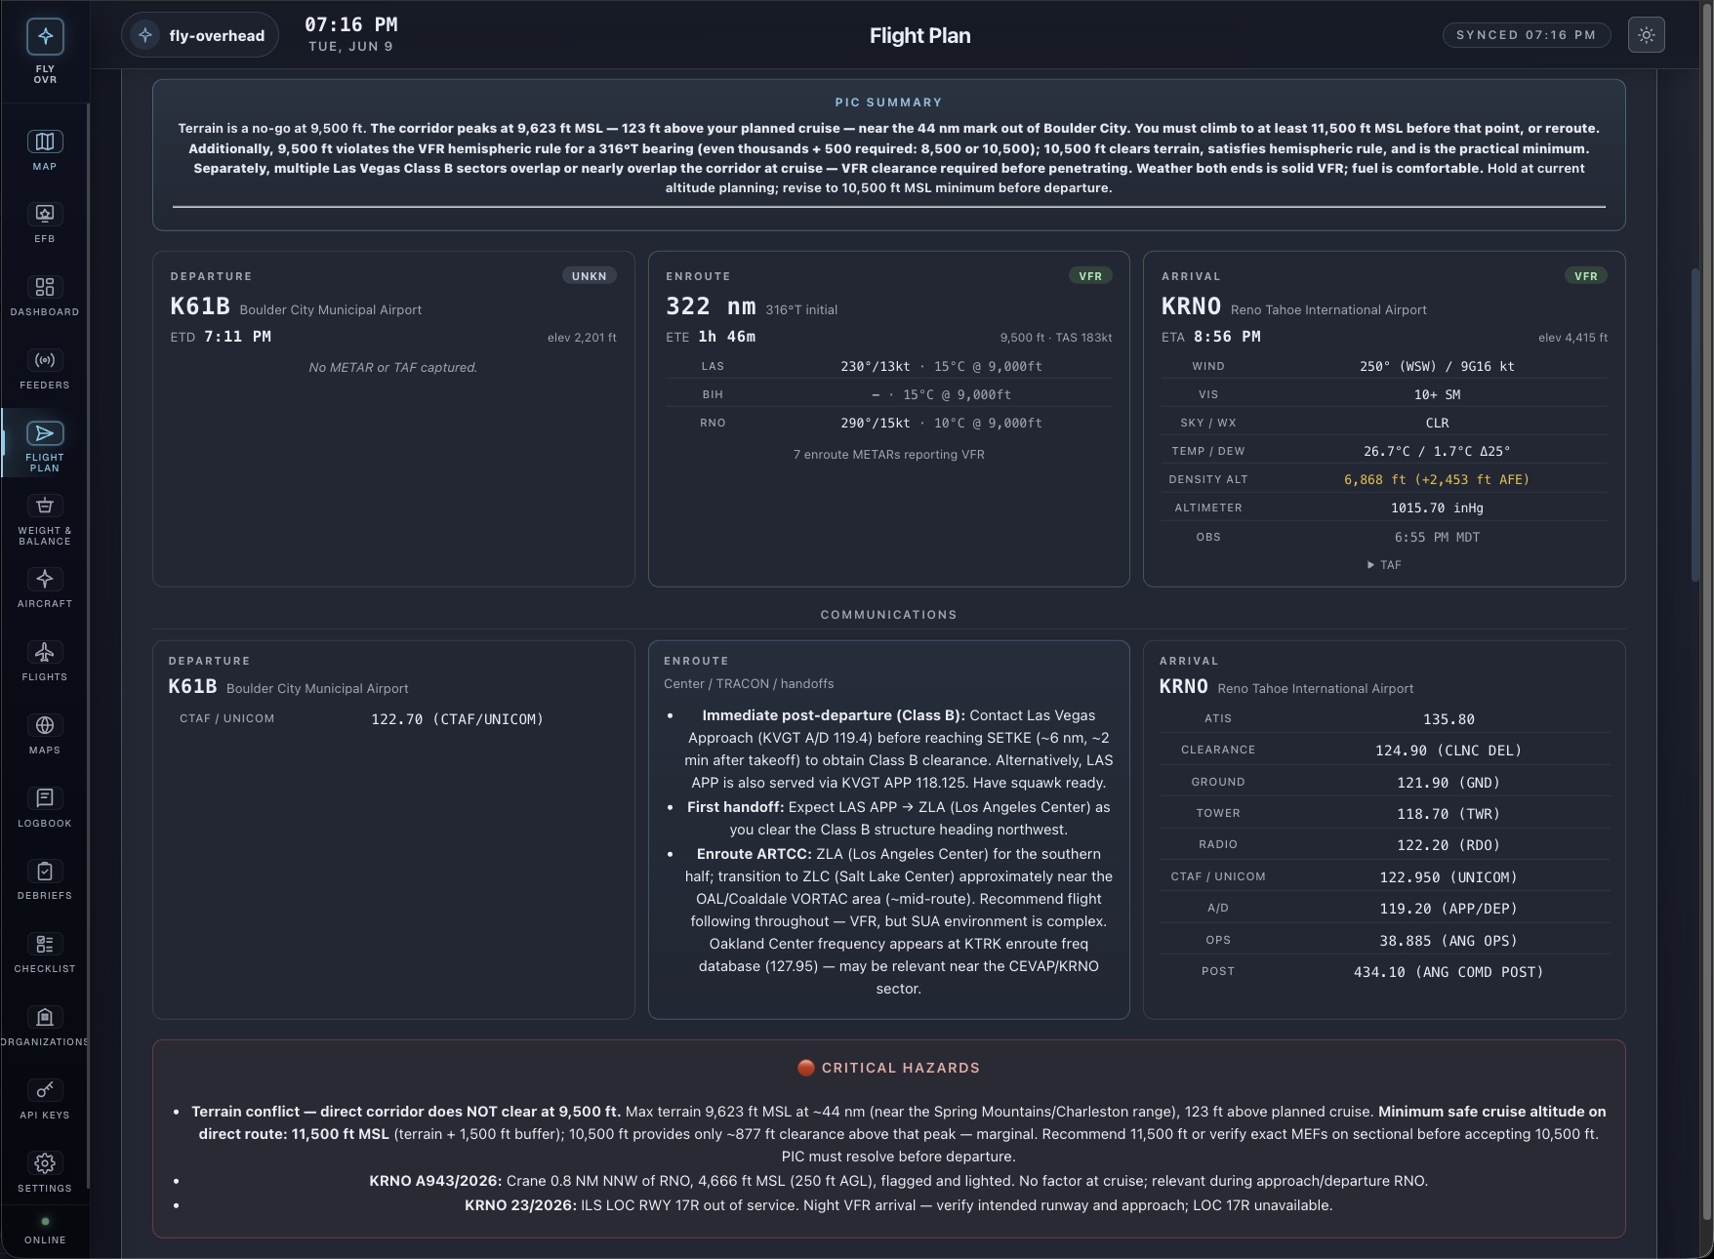1714x1259 pixels.
Task: Click the 122.950 (UNICOM) frequency
Action: (1449, 877)
